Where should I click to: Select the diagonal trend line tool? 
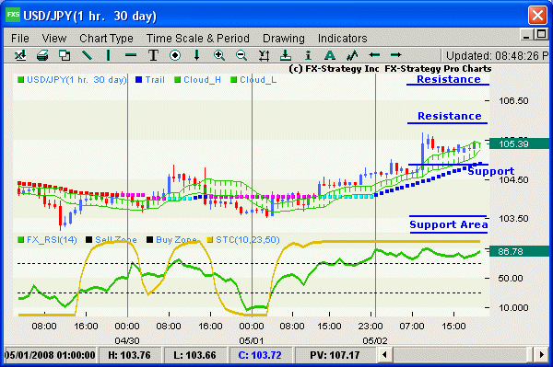87,55
